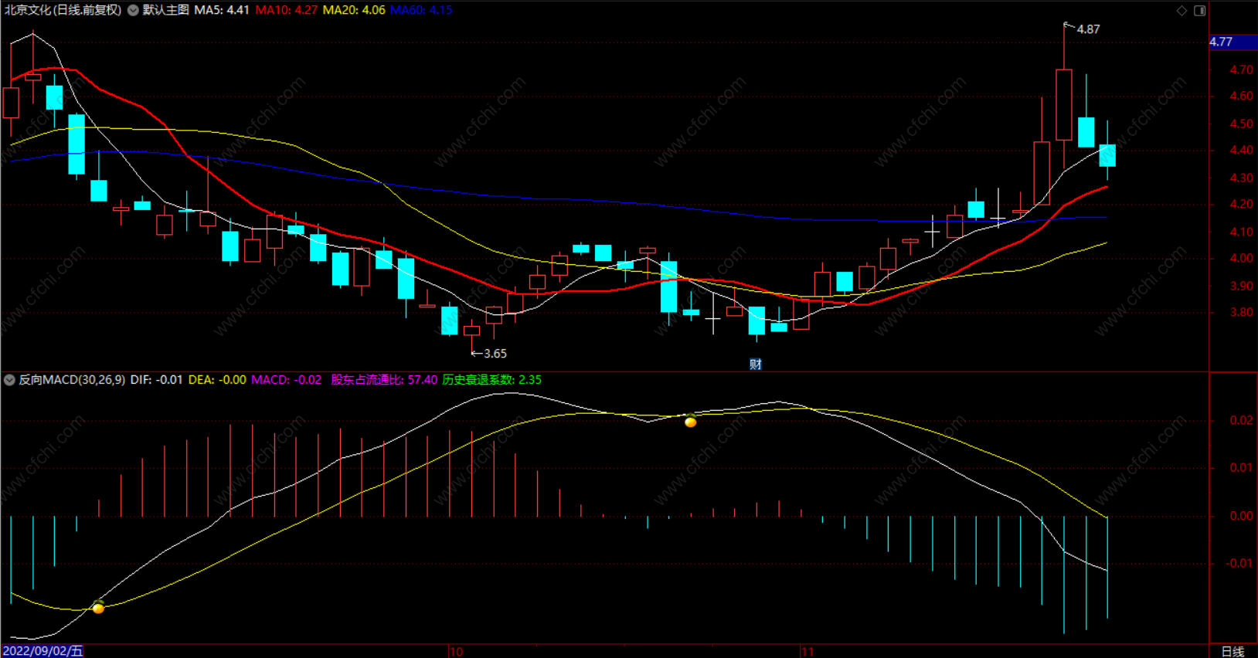The image size is (1258, 658).
Task: Click MA60: 4.15 indicator value
Action: point(421,10)
